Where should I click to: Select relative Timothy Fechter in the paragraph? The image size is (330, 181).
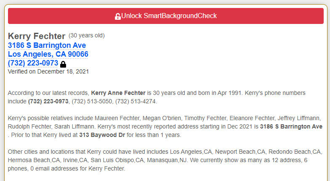click(x=205, y=118)
